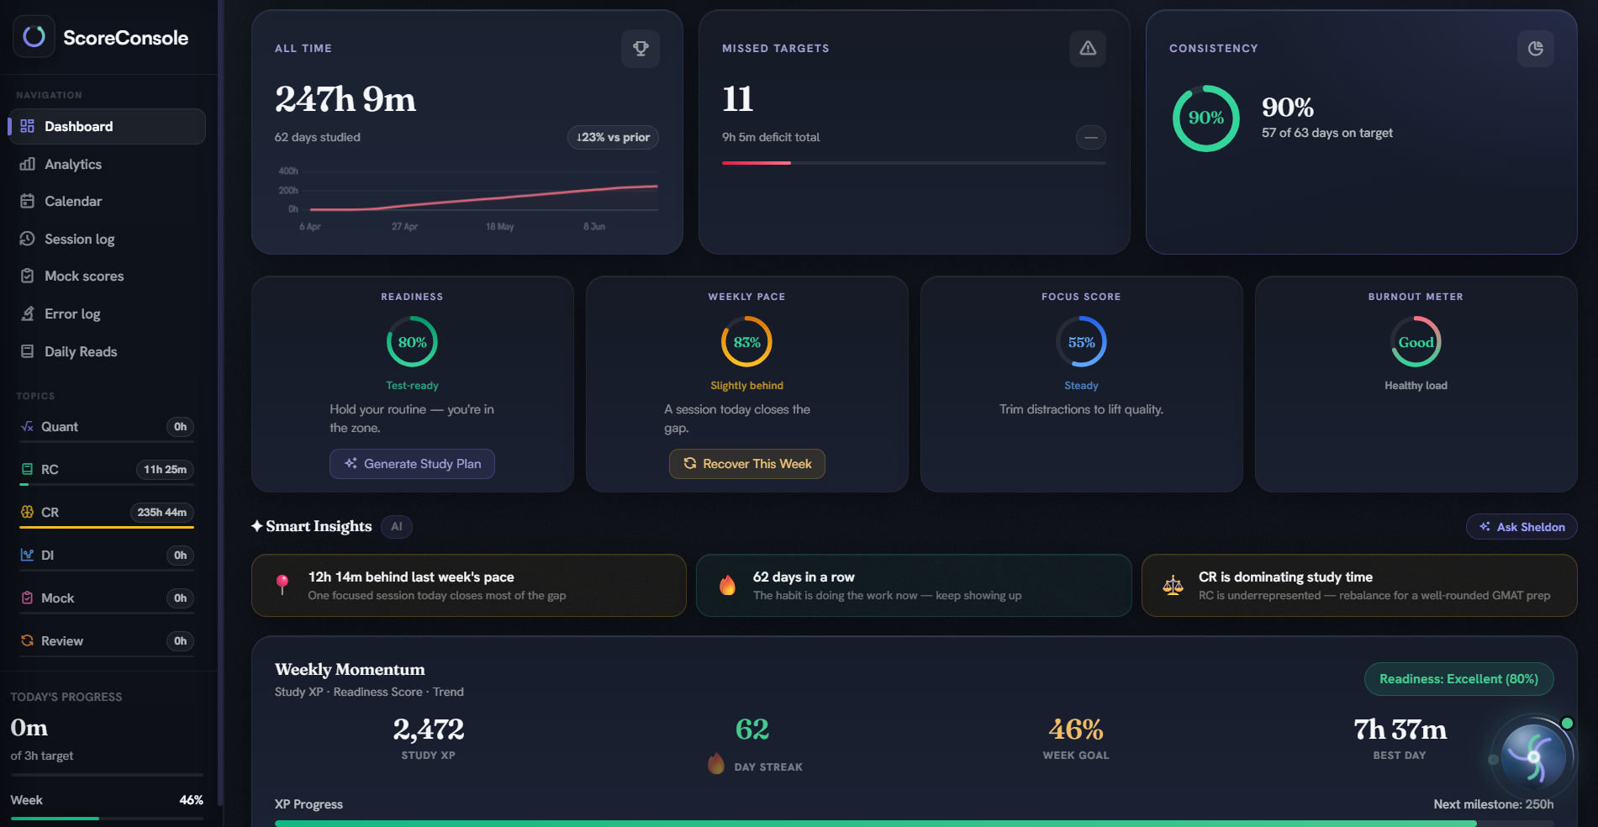Click the warning triangle icon in Missed Targets
The image size is (1598, 827).
[x=1088, y=49]
